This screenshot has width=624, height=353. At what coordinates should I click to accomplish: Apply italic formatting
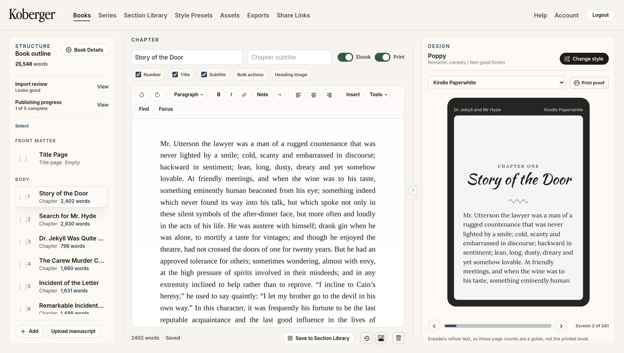tap(231, 95)
